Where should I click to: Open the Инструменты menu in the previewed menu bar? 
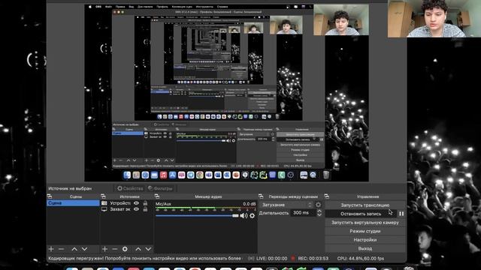pos(204,7)
